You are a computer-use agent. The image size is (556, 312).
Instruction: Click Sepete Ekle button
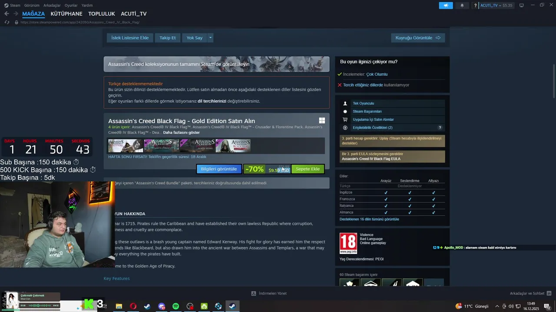pyautogui.click(x=308, y=169)
